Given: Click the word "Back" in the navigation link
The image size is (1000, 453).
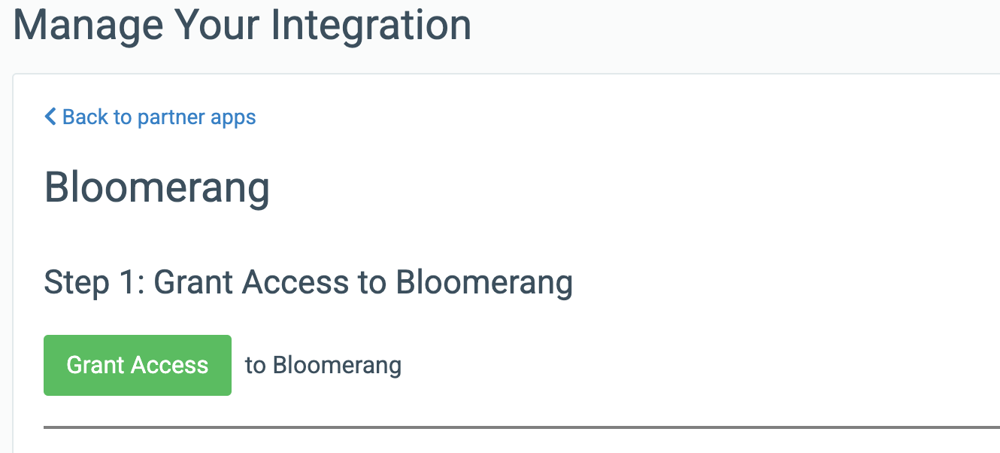Looking at the screenshot, I should click(86, 117).
